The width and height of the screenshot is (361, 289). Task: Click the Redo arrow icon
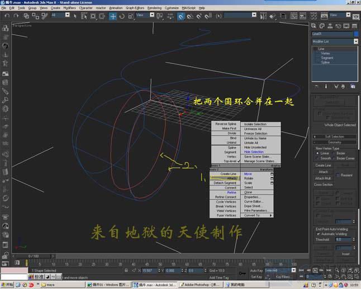point(16,16)
